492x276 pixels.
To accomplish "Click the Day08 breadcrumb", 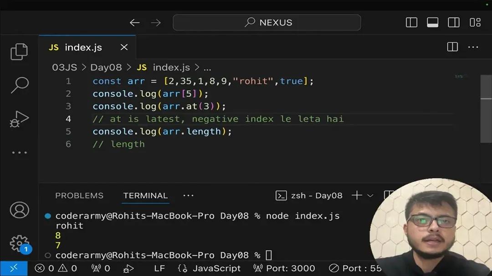I will pyautogui.click(x=106, y=67).
